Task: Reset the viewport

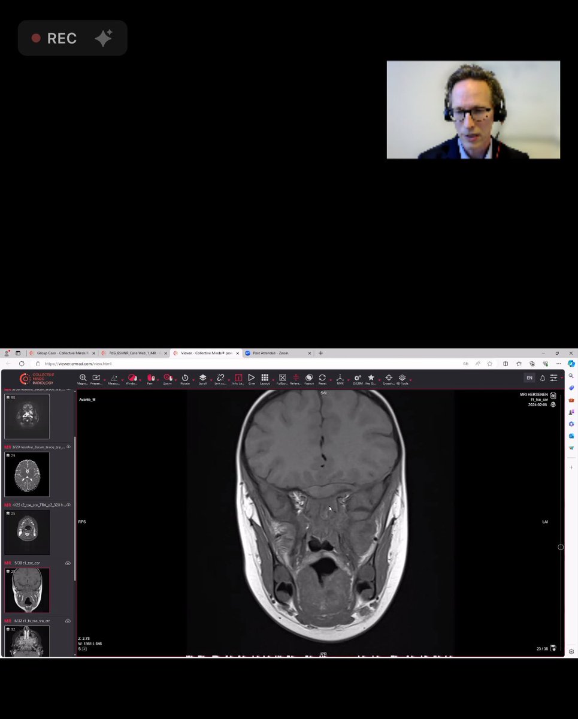Action: pos(322,379)
